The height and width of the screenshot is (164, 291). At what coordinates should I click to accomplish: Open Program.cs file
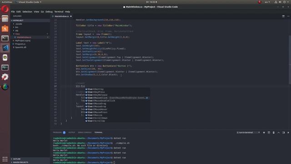click(x=20, y=44)
